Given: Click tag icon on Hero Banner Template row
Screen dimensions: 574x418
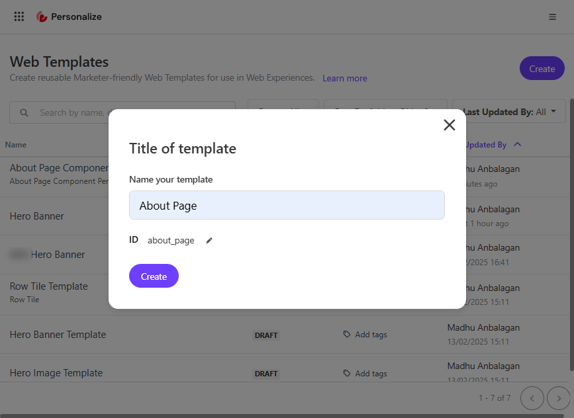Looking at the screenshot, I should (x=347, y=335).
